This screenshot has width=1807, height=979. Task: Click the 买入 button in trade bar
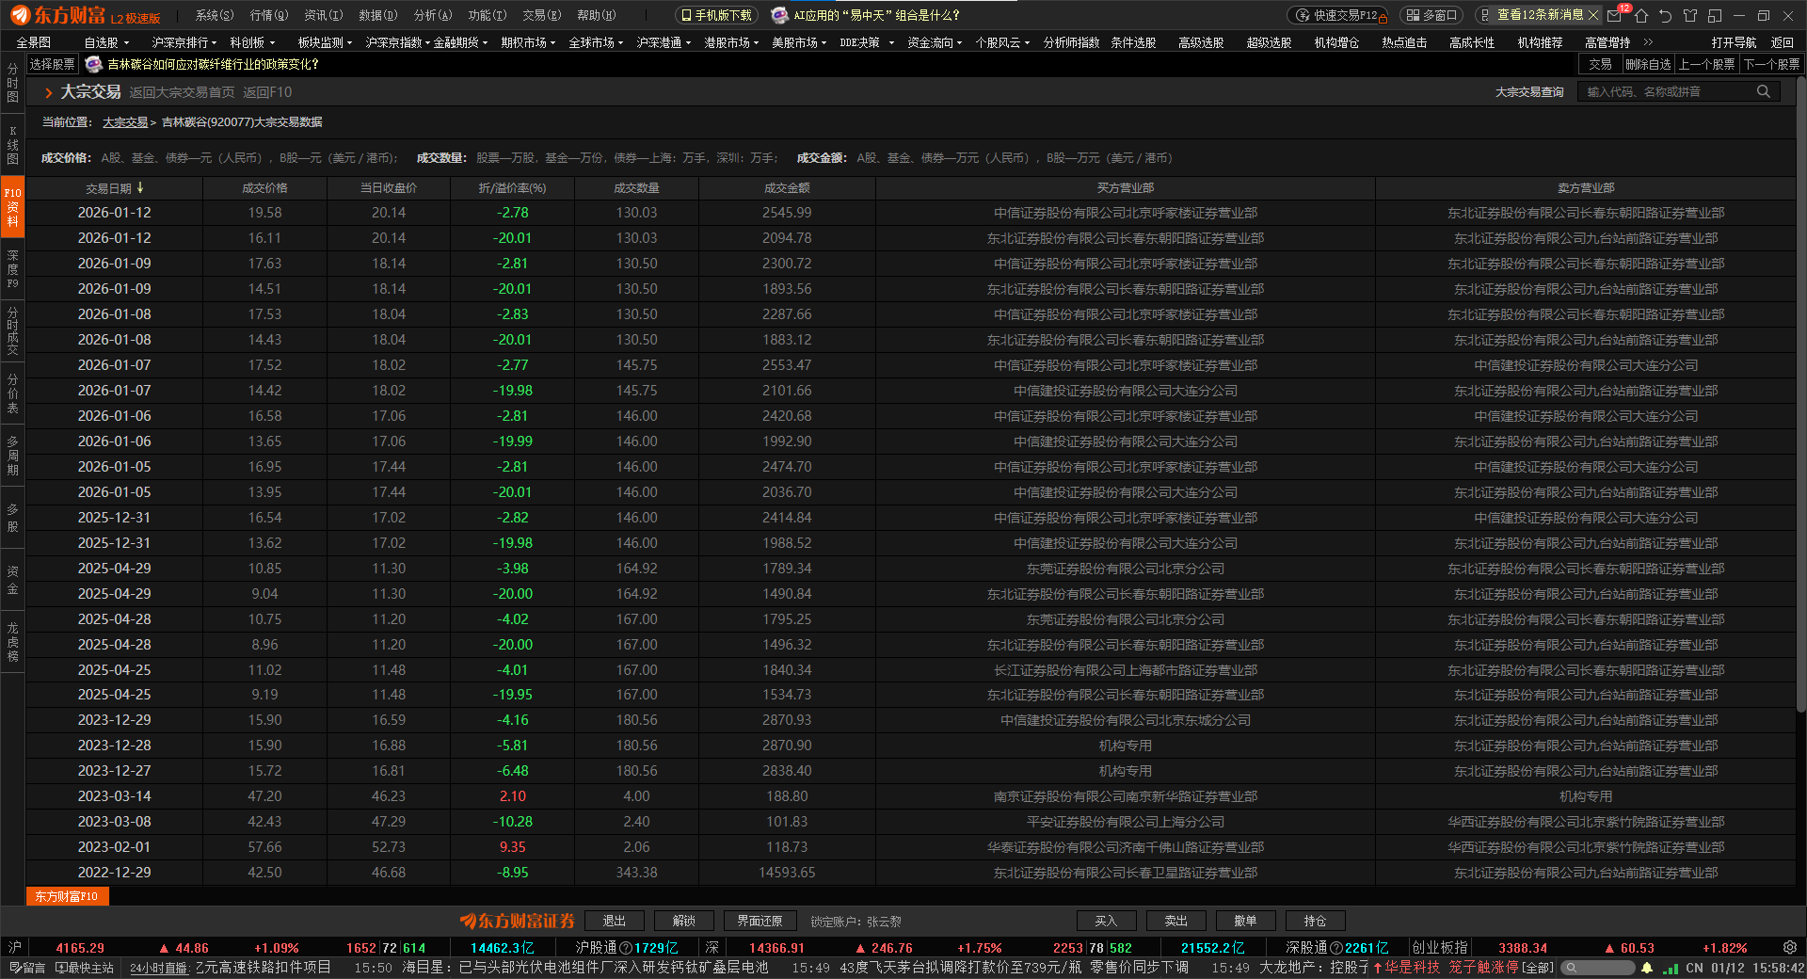[1106, 921]
